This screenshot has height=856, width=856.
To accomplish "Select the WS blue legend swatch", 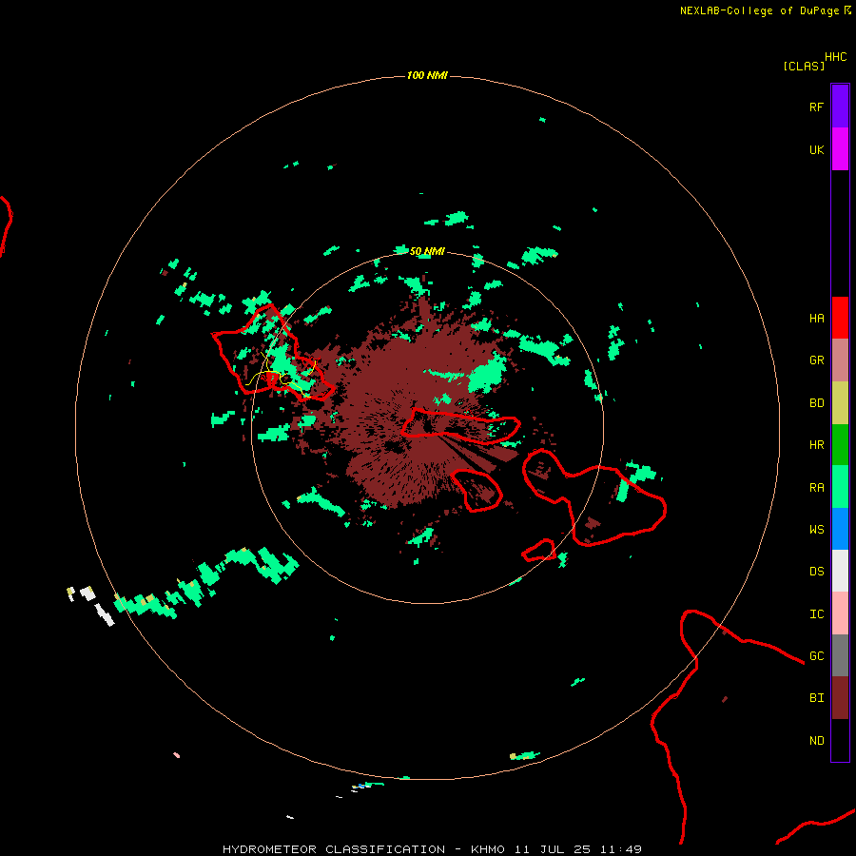I will click(x=840, y=529).
